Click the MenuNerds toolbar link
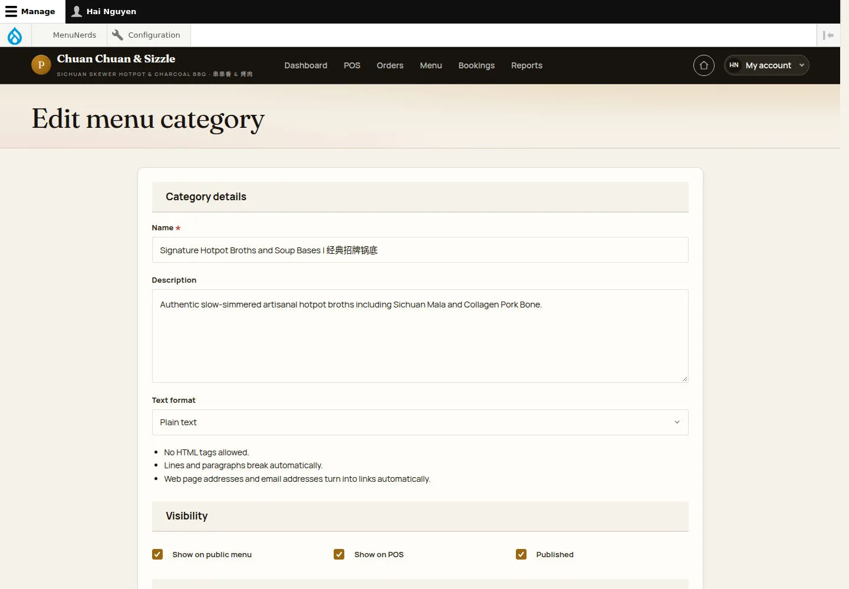Screen dimensions: 849x589 pos(74,35)
